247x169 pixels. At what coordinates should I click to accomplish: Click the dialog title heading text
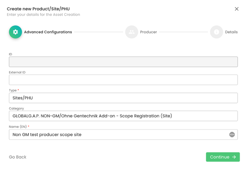[x=38, y=9]
